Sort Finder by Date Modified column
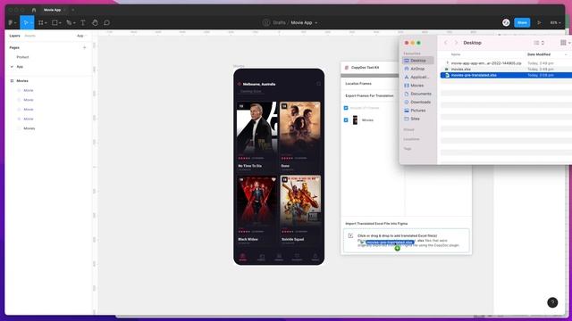This screenshot has width=572, height=321. click(x=539, y=54)
